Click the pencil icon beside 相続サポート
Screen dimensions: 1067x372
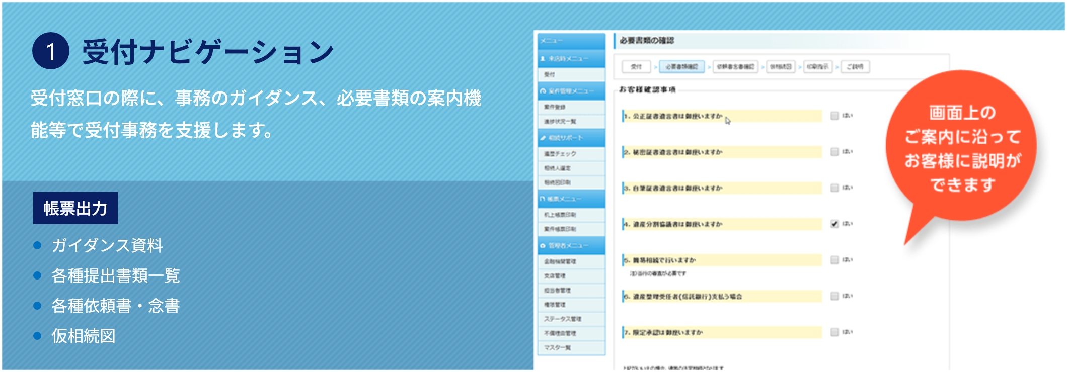tap(543, 138)
